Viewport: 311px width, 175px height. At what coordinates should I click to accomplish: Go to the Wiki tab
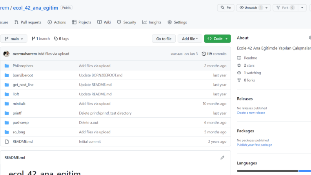(x=104, y=22)
